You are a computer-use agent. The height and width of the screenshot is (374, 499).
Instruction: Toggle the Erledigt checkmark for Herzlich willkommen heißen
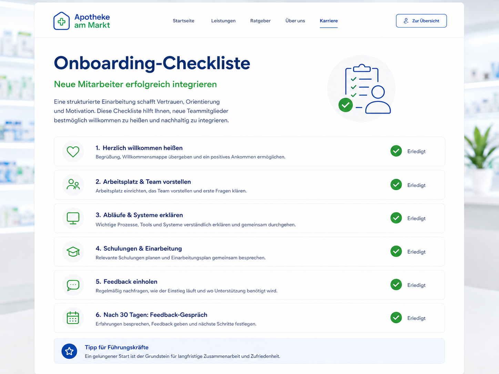[x=396, y=151]
